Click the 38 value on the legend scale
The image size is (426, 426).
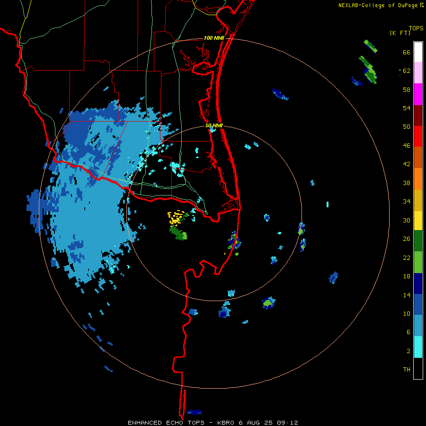coord(407,183)
